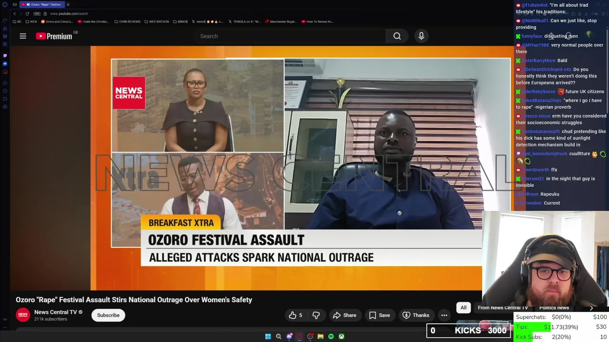Open the WES WATSON bookmark folder
This screenshot has width=609, height=342.
157,21
